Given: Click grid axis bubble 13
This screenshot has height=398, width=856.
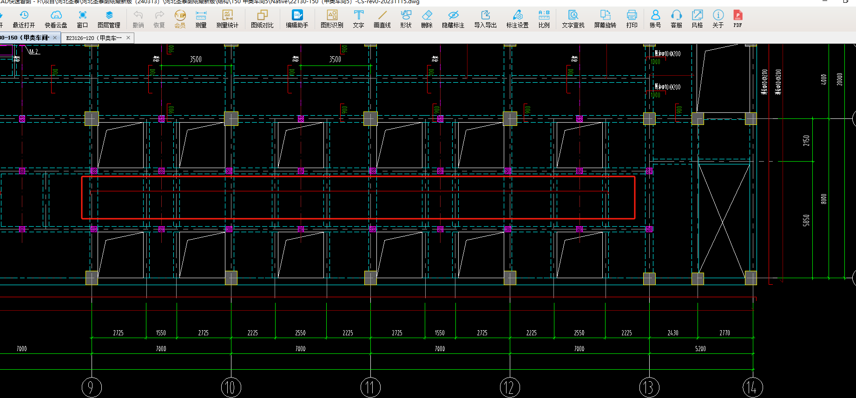Looking at the screenshot, I should coord(649,387).
